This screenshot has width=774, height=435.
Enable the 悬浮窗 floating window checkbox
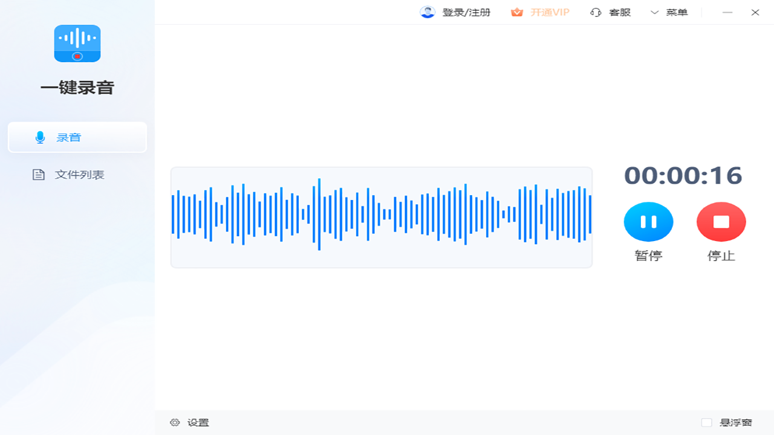pos(706,422)
